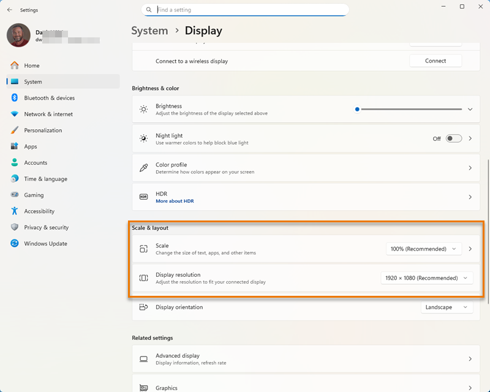Click the Brightness sun icon

point(144,109)
